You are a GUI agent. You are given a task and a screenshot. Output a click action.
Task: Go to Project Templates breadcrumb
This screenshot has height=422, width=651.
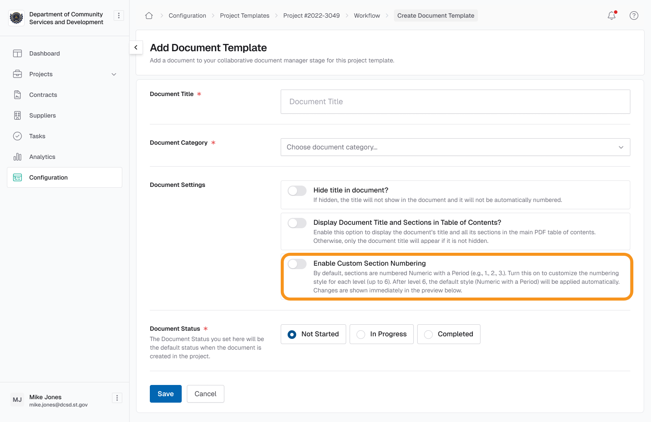(x=245, y=16)
